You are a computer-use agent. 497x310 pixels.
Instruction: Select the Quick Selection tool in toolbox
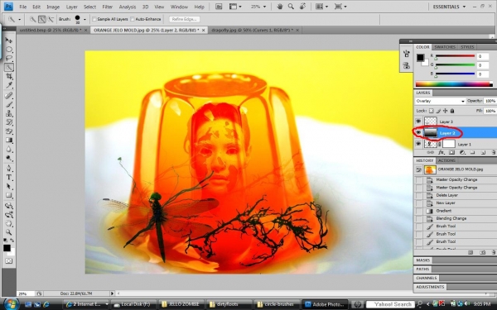pyautogui.click(x=8, y=67)
